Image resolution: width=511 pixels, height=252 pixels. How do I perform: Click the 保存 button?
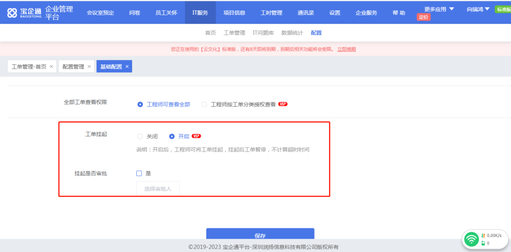tap(260, 235)
